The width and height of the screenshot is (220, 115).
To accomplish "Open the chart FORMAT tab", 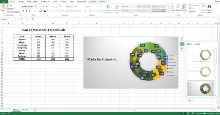I will pos(102,2).
